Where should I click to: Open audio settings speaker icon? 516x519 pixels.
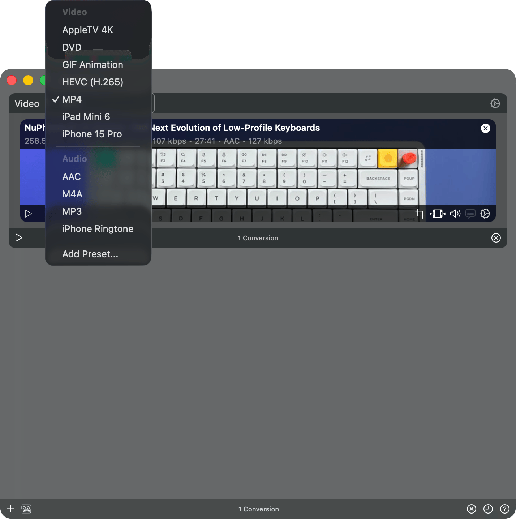[x=455, y=214]
